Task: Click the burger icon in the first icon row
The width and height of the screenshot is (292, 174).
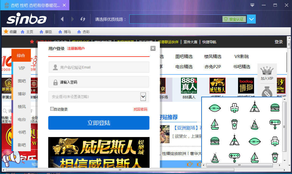Action: point(275,107)
